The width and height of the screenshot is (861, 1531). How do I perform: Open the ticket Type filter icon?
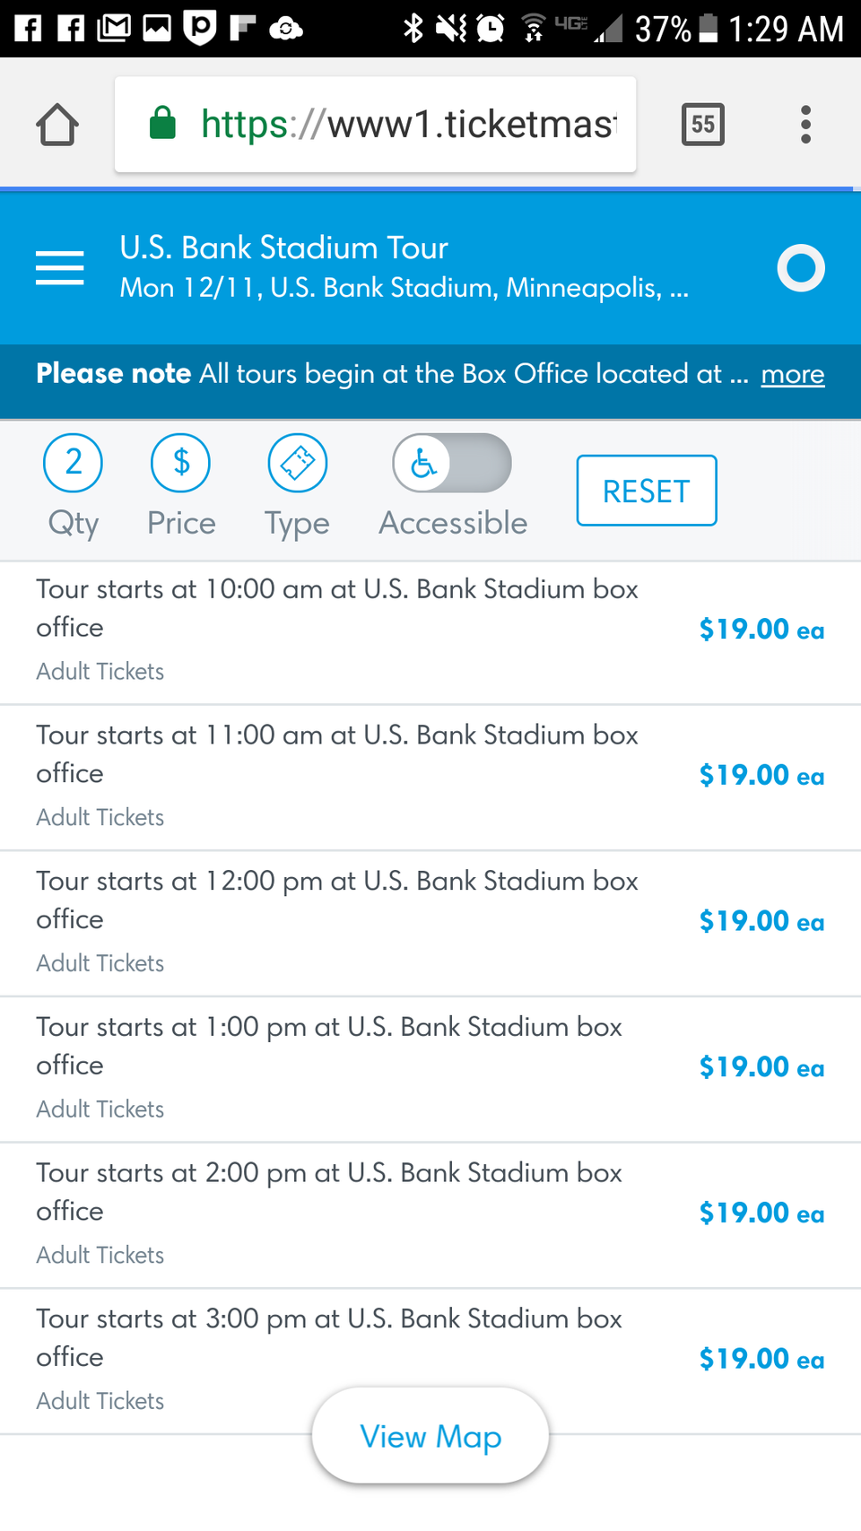point(297,464)
